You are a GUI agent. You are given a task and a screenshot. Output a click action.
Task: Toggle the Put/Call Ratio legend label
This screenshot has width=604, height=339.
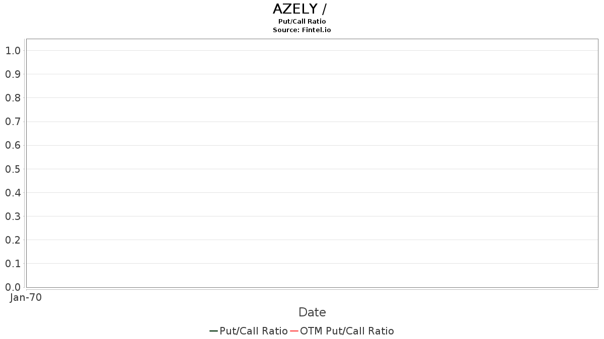(254, 331)
